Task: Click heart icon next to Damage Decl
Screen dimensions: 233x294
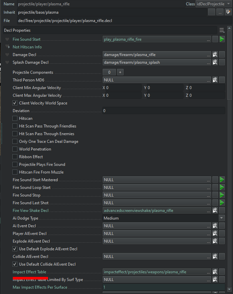Action: [x=7, y=55]
